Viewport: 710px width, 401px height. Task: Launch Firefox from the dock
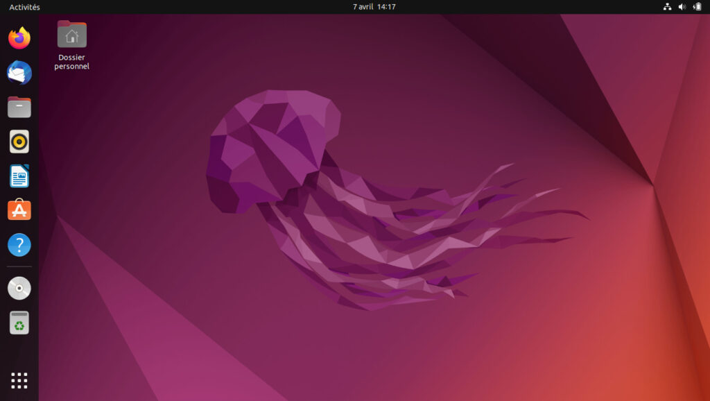19,38
